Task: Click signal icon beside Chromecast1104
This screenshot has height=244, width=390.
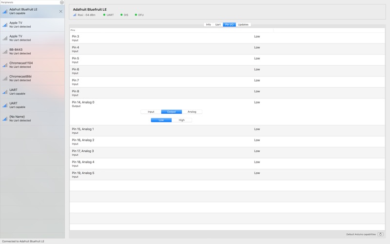Action: (5, 65)
